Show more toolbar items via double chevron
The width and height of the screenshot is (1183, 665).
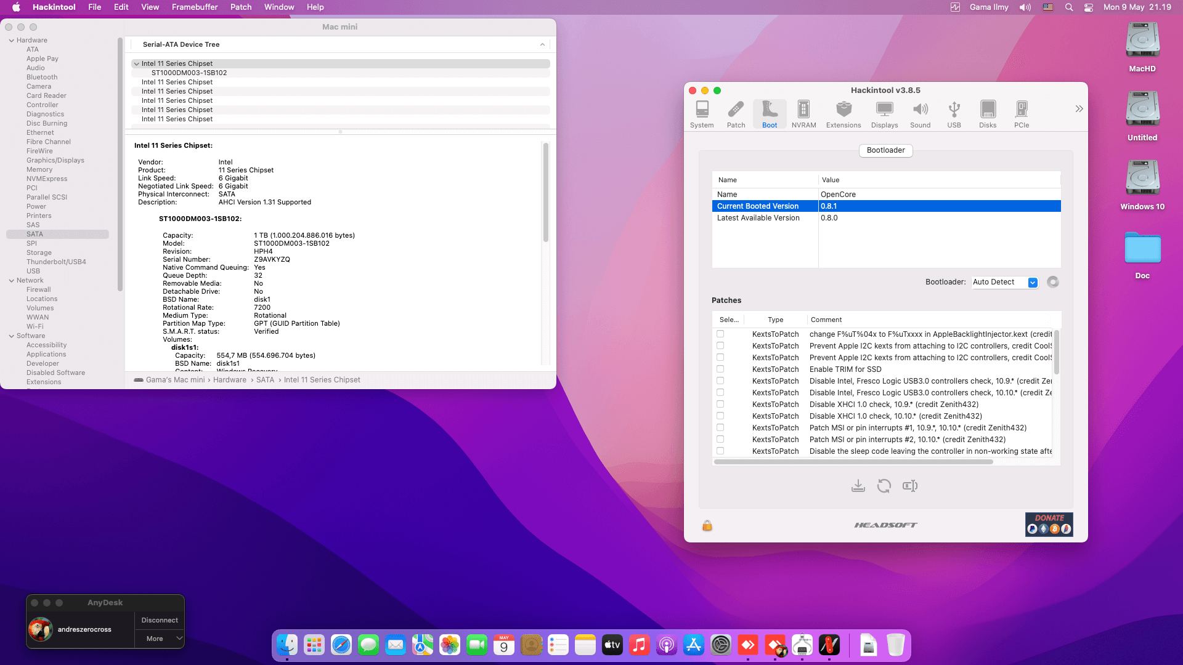point(1079,109)
